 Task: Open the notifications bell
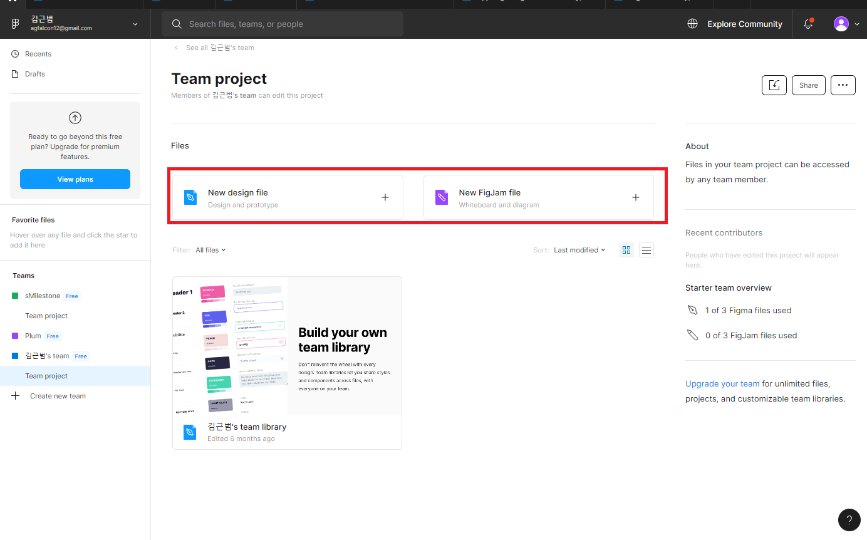(x=808, y=24)
